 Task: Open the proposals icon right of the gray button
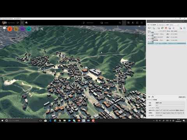[26, 23]
